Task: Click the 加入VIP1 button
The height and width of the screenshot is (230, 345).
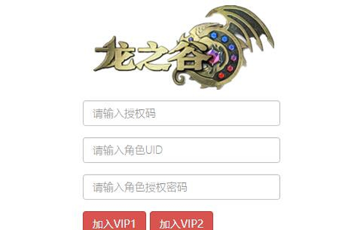Action: pyautogui.click(x=114, y=221)
